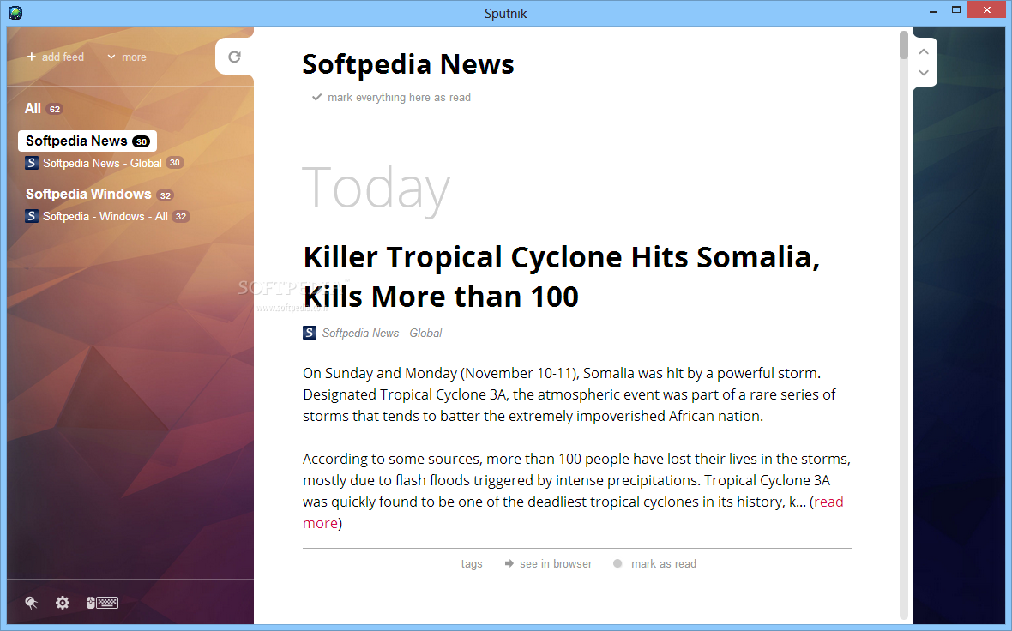Open Softpedia - Windows - All feed
Screen dimensions: 1012x631
click(107, 216)
